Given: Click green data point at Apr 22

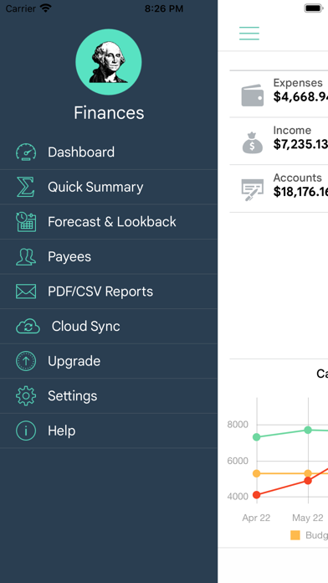Looking at the screenshot, I should [256, 437].
